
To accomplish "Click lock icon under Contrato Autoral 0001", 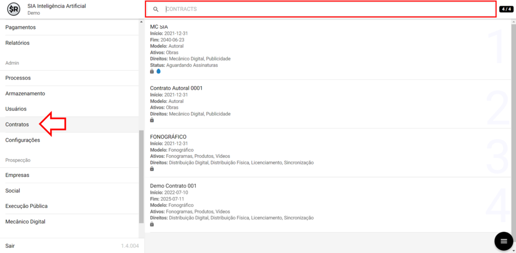I will pyautogui.click(x=152, y=120).
